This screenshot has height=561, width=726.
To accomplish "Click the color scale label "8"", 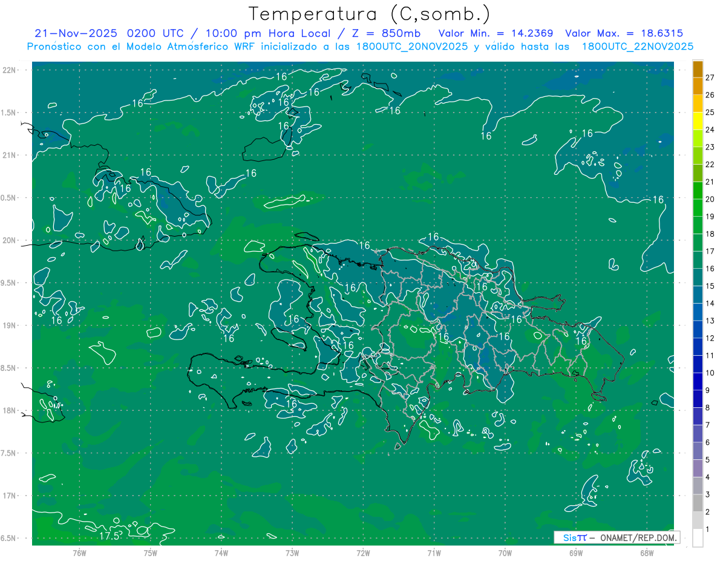I will pyautogui.click(x=708, y=408).
